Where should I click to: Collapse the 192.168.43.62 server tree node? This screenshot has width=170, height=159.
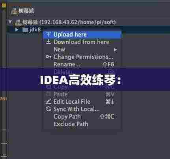pyautogui.click(x=10, y=22)
